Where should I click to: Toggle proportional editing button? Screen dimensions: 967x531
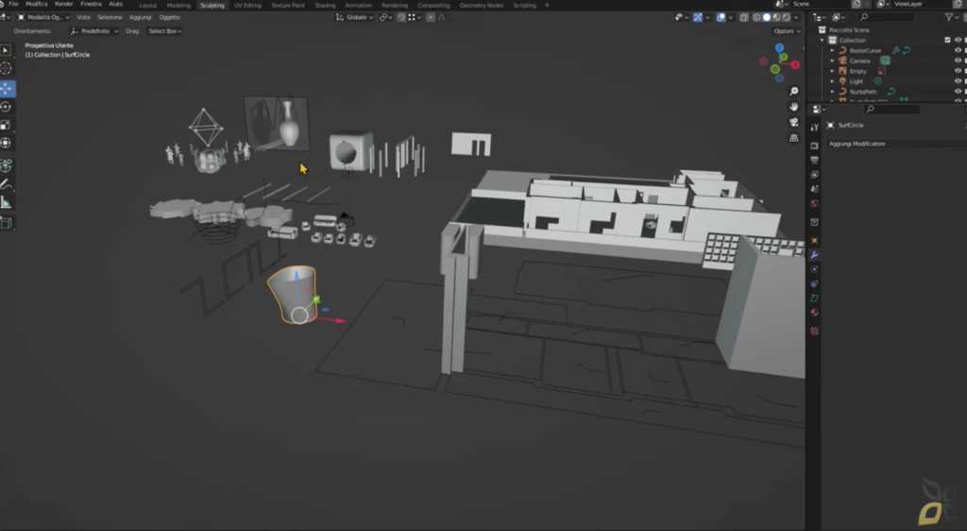click(431, 17)
